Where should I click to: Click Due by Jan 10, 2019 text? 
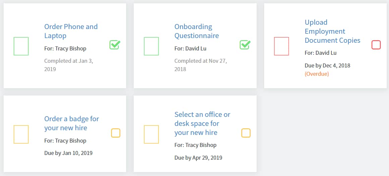68,153
